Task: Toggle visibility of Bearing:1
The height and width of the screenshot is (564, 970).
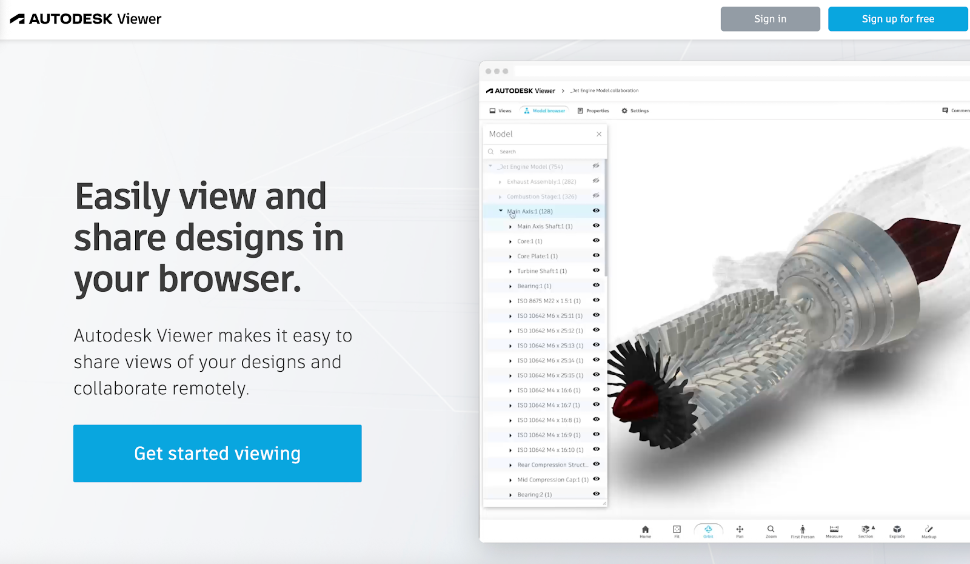Action: pos(596,285)
